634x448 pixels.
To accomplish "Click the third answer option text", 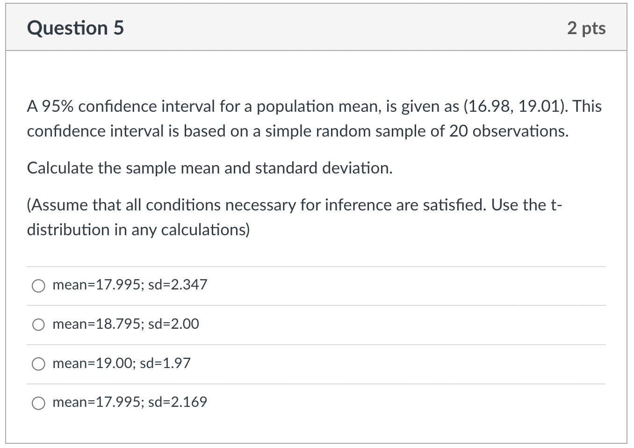I will tap(121, 363).
